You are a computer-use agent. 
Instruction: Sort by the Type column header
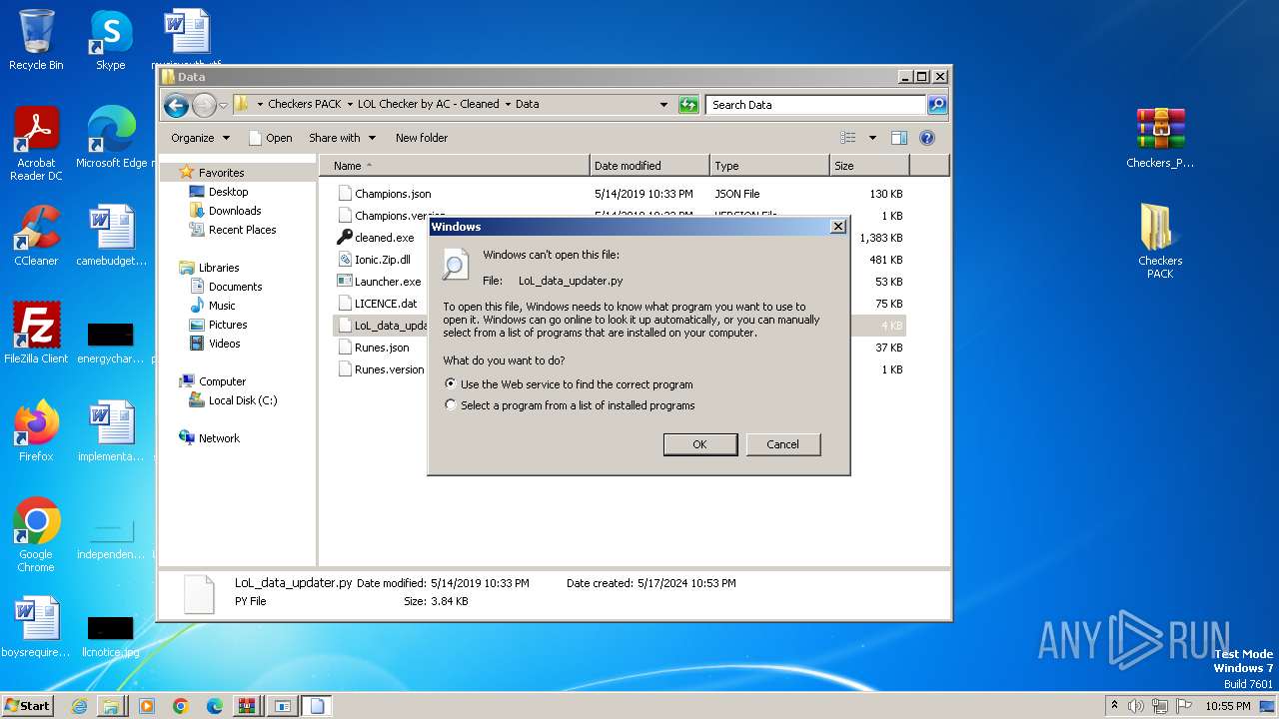(769, 166)
